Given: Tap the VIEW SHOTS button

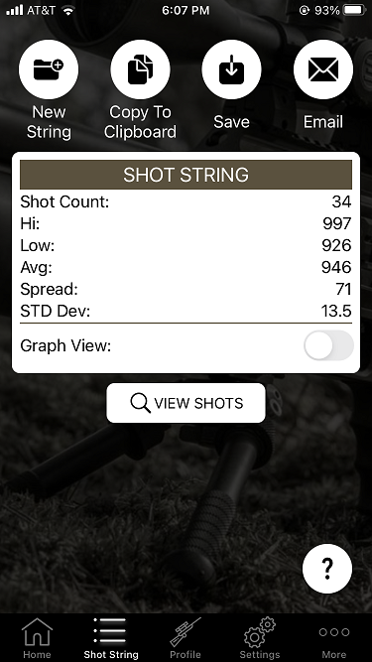Looking at the screenshot, I should click(186, 403).
